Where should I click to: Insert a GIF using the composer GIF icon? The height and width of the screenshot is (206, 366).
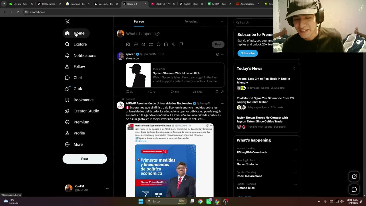(x=136, y=44)
